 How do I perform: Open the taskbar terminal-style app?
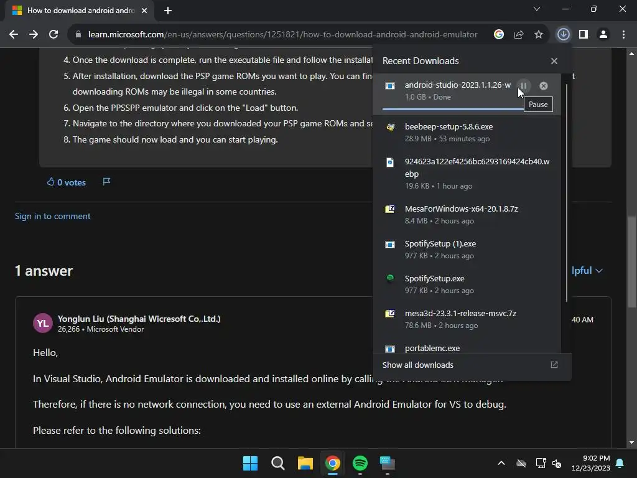point(387,463)
